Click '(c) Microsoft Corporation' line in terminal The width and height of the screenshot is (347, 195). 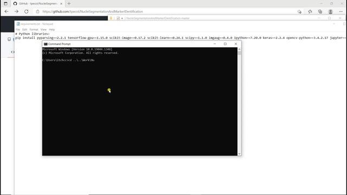pyautogui.click(x=81, y=53)
